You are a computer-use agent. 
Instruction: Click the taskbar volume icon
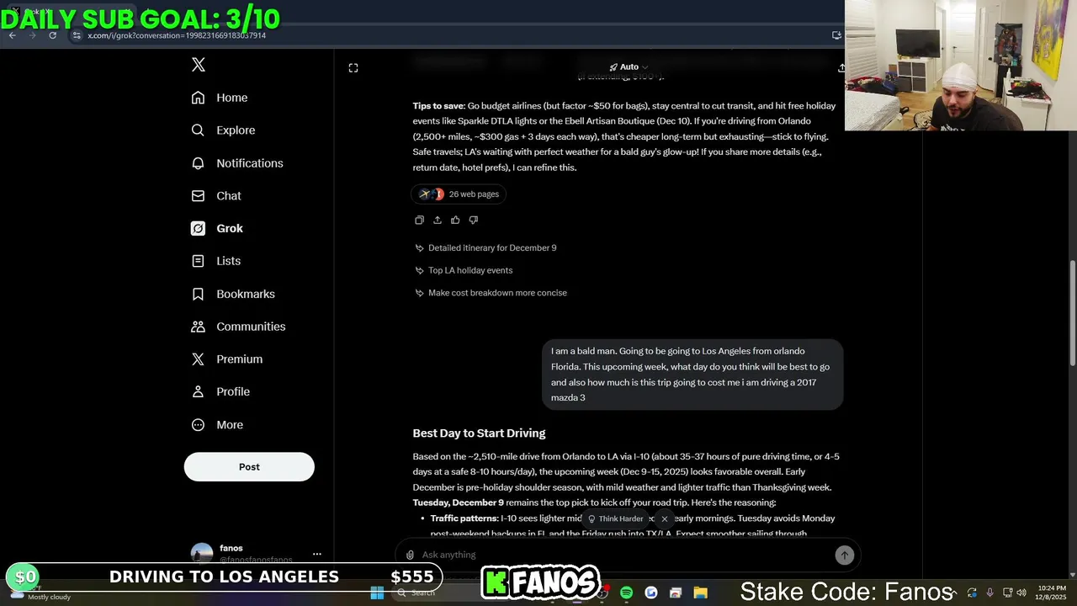pyautogui.click(x=1022, y=593)
